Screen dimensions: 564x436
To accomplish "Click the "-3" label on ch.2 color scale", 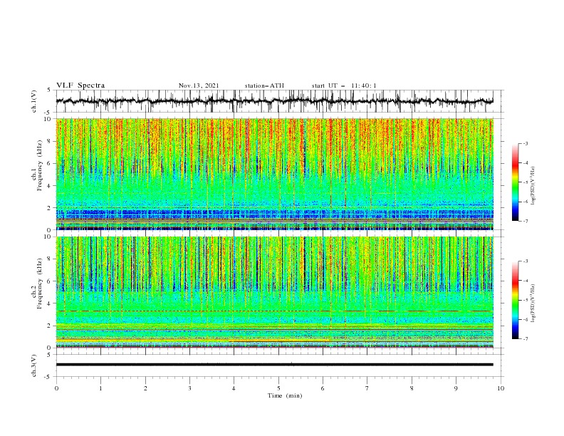I will 526,261.
